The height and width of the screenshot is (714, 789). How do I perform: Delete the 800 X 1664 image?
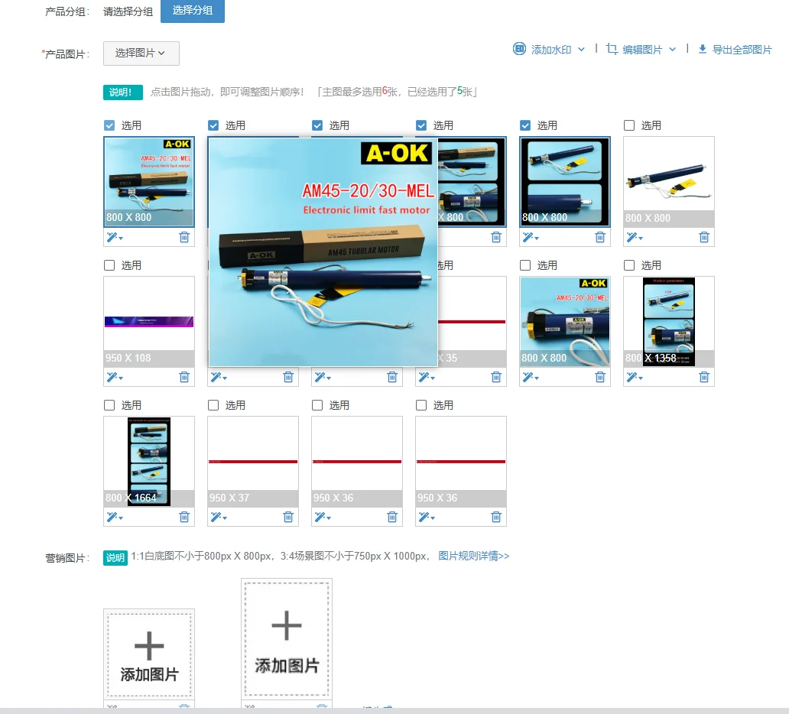click(x=184, y=517)
